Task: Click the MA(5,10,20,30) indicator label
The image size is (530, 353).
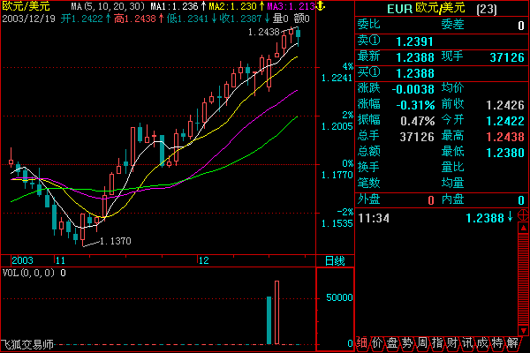Action: point(109,6)
